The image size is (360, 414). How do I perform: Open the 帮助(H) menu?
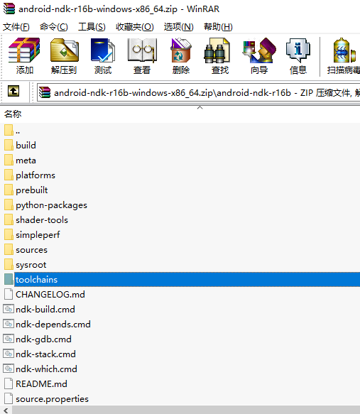(x=218, y=27)
